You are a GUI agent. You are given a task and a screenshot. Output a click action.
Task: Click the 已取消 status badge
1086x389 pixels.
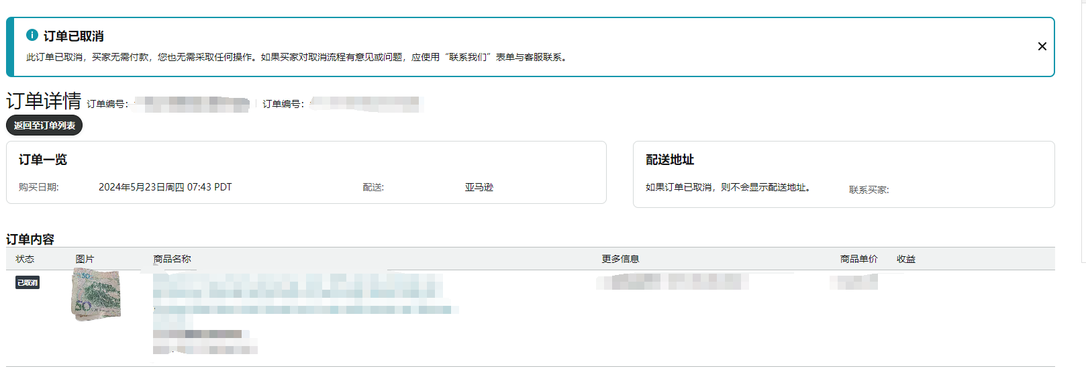pos(28,282)
